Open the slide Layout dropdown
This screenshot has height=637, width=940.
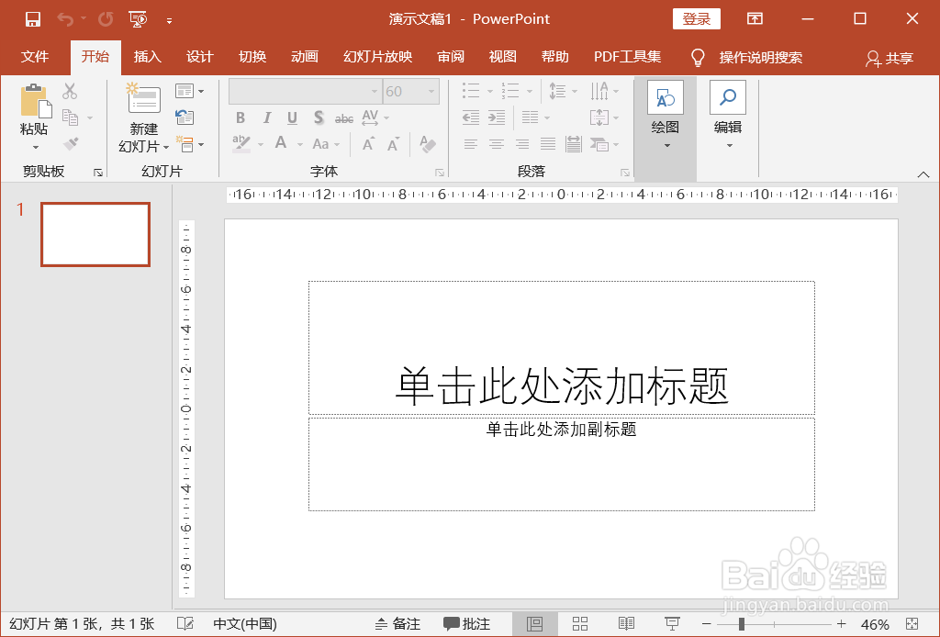(189, 91)
